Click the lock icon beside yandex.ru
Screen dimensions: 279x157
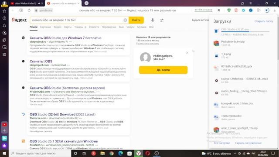click(36, 10)
